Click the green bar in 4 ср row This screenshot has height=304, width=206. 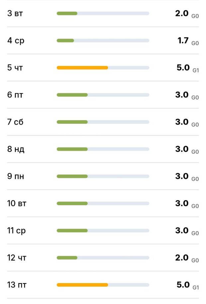pos(65,40)
